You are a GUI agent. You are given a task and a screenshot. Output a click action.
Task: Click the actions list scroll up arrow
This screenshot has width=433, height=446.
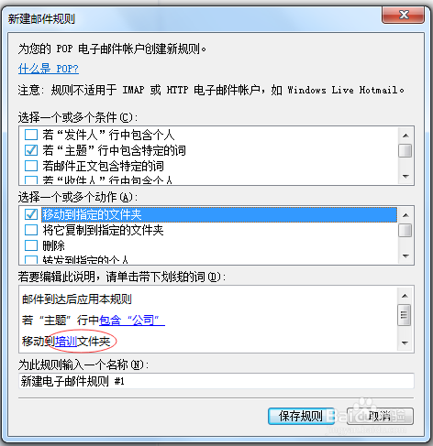click(x=405, y=215)
